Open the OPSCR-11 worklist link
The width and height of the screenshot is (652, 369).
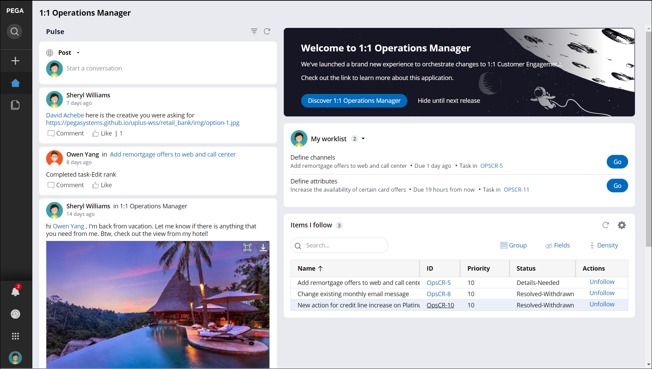click(516, 190)
